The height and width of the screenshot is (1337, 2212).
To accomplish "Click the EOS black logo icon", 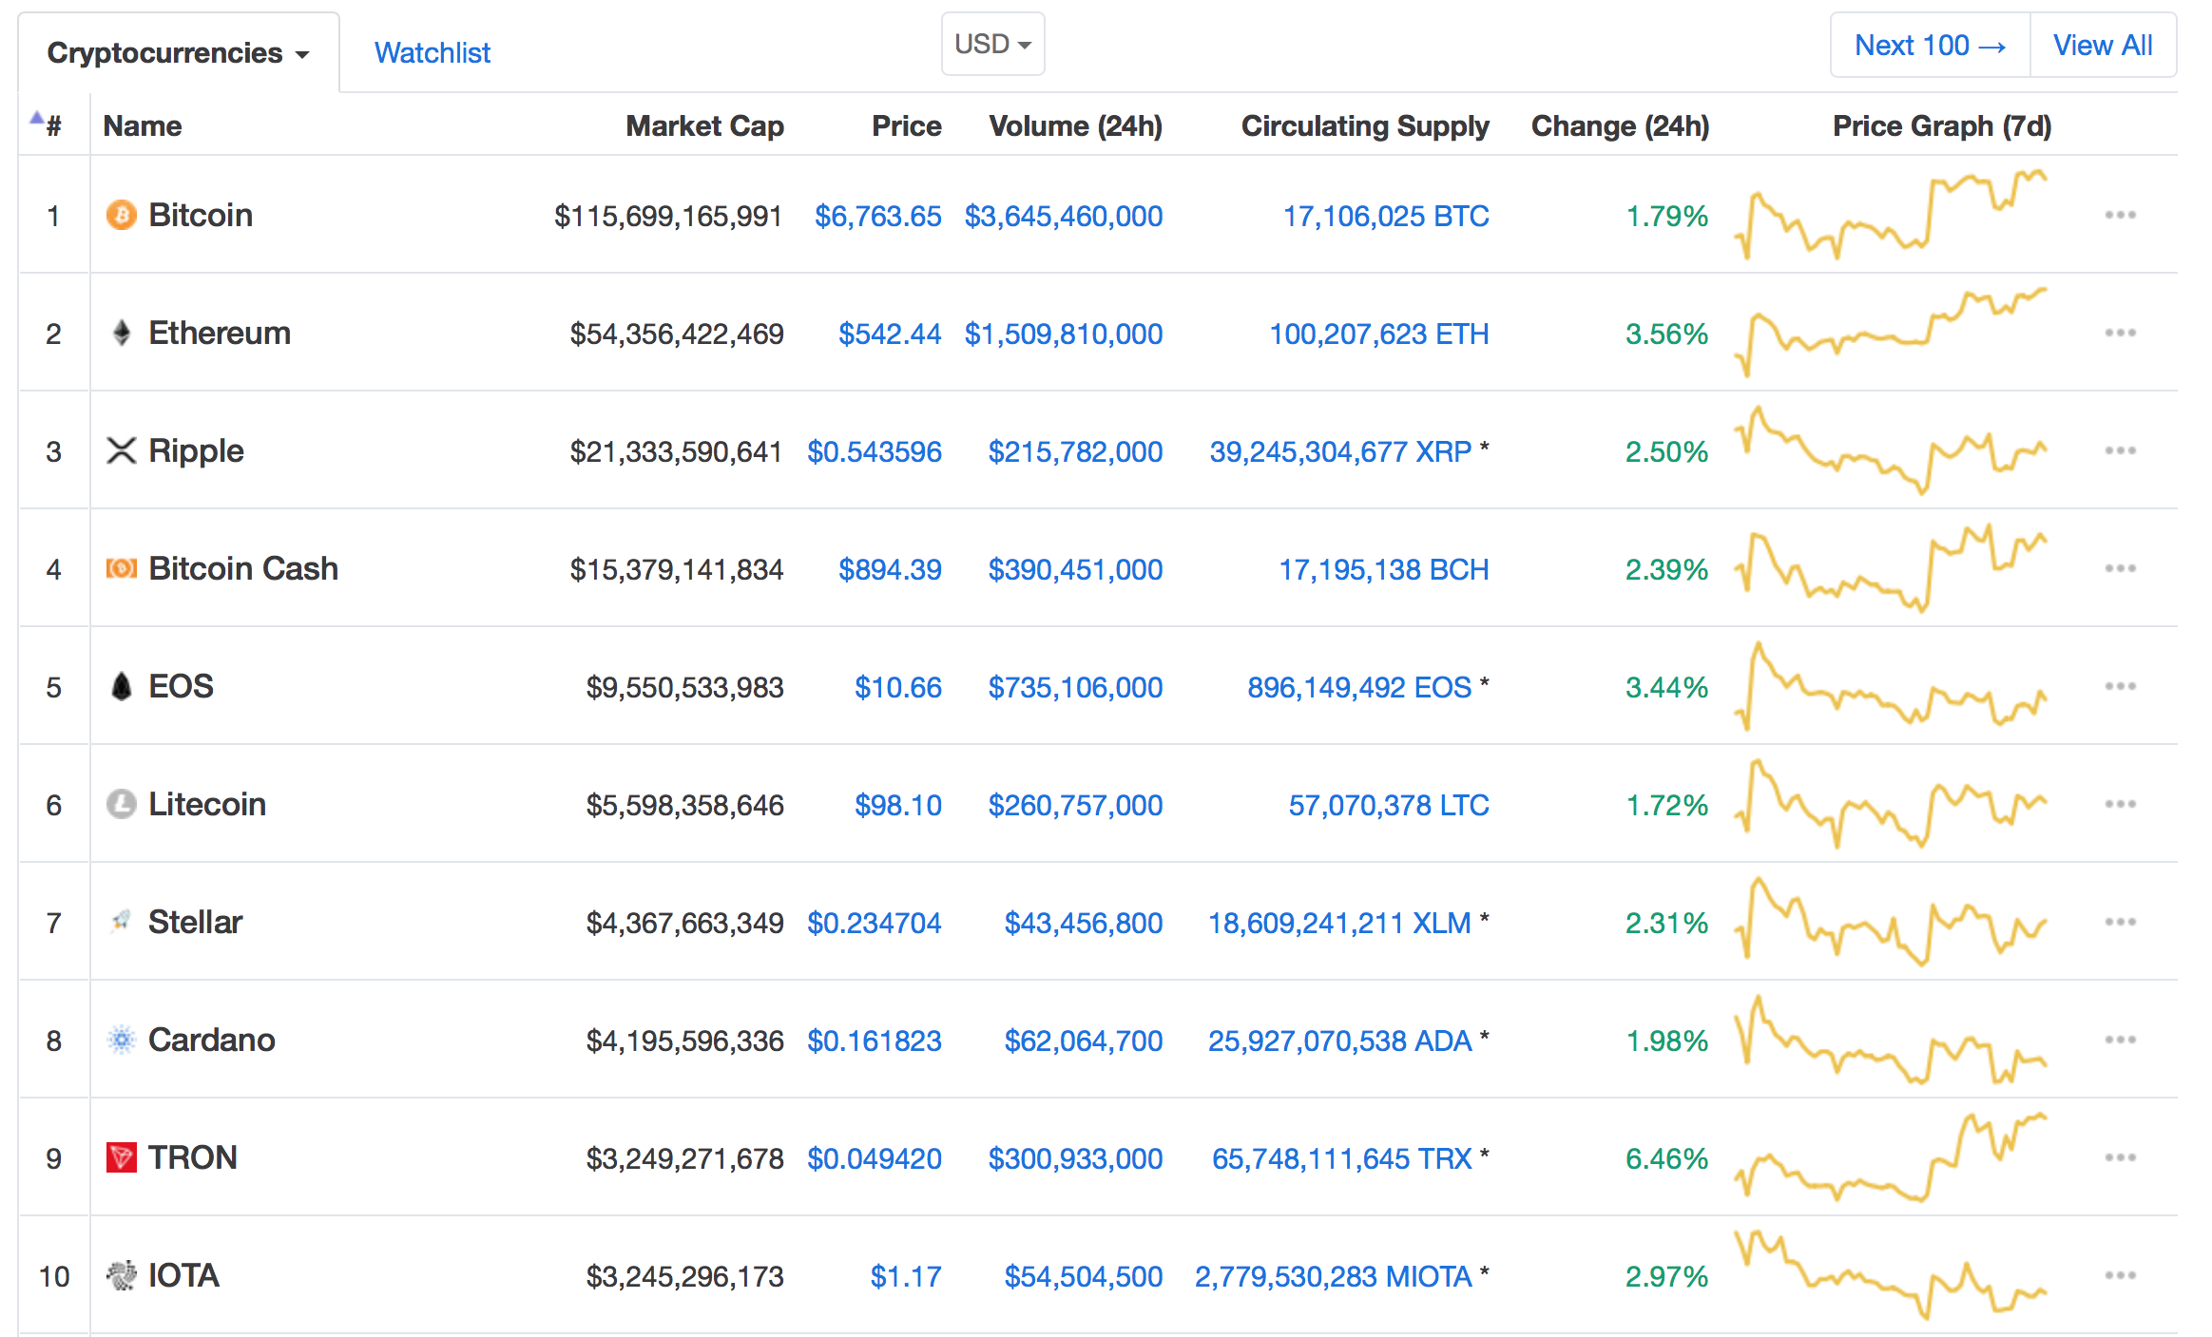I will tap(121, 686).
